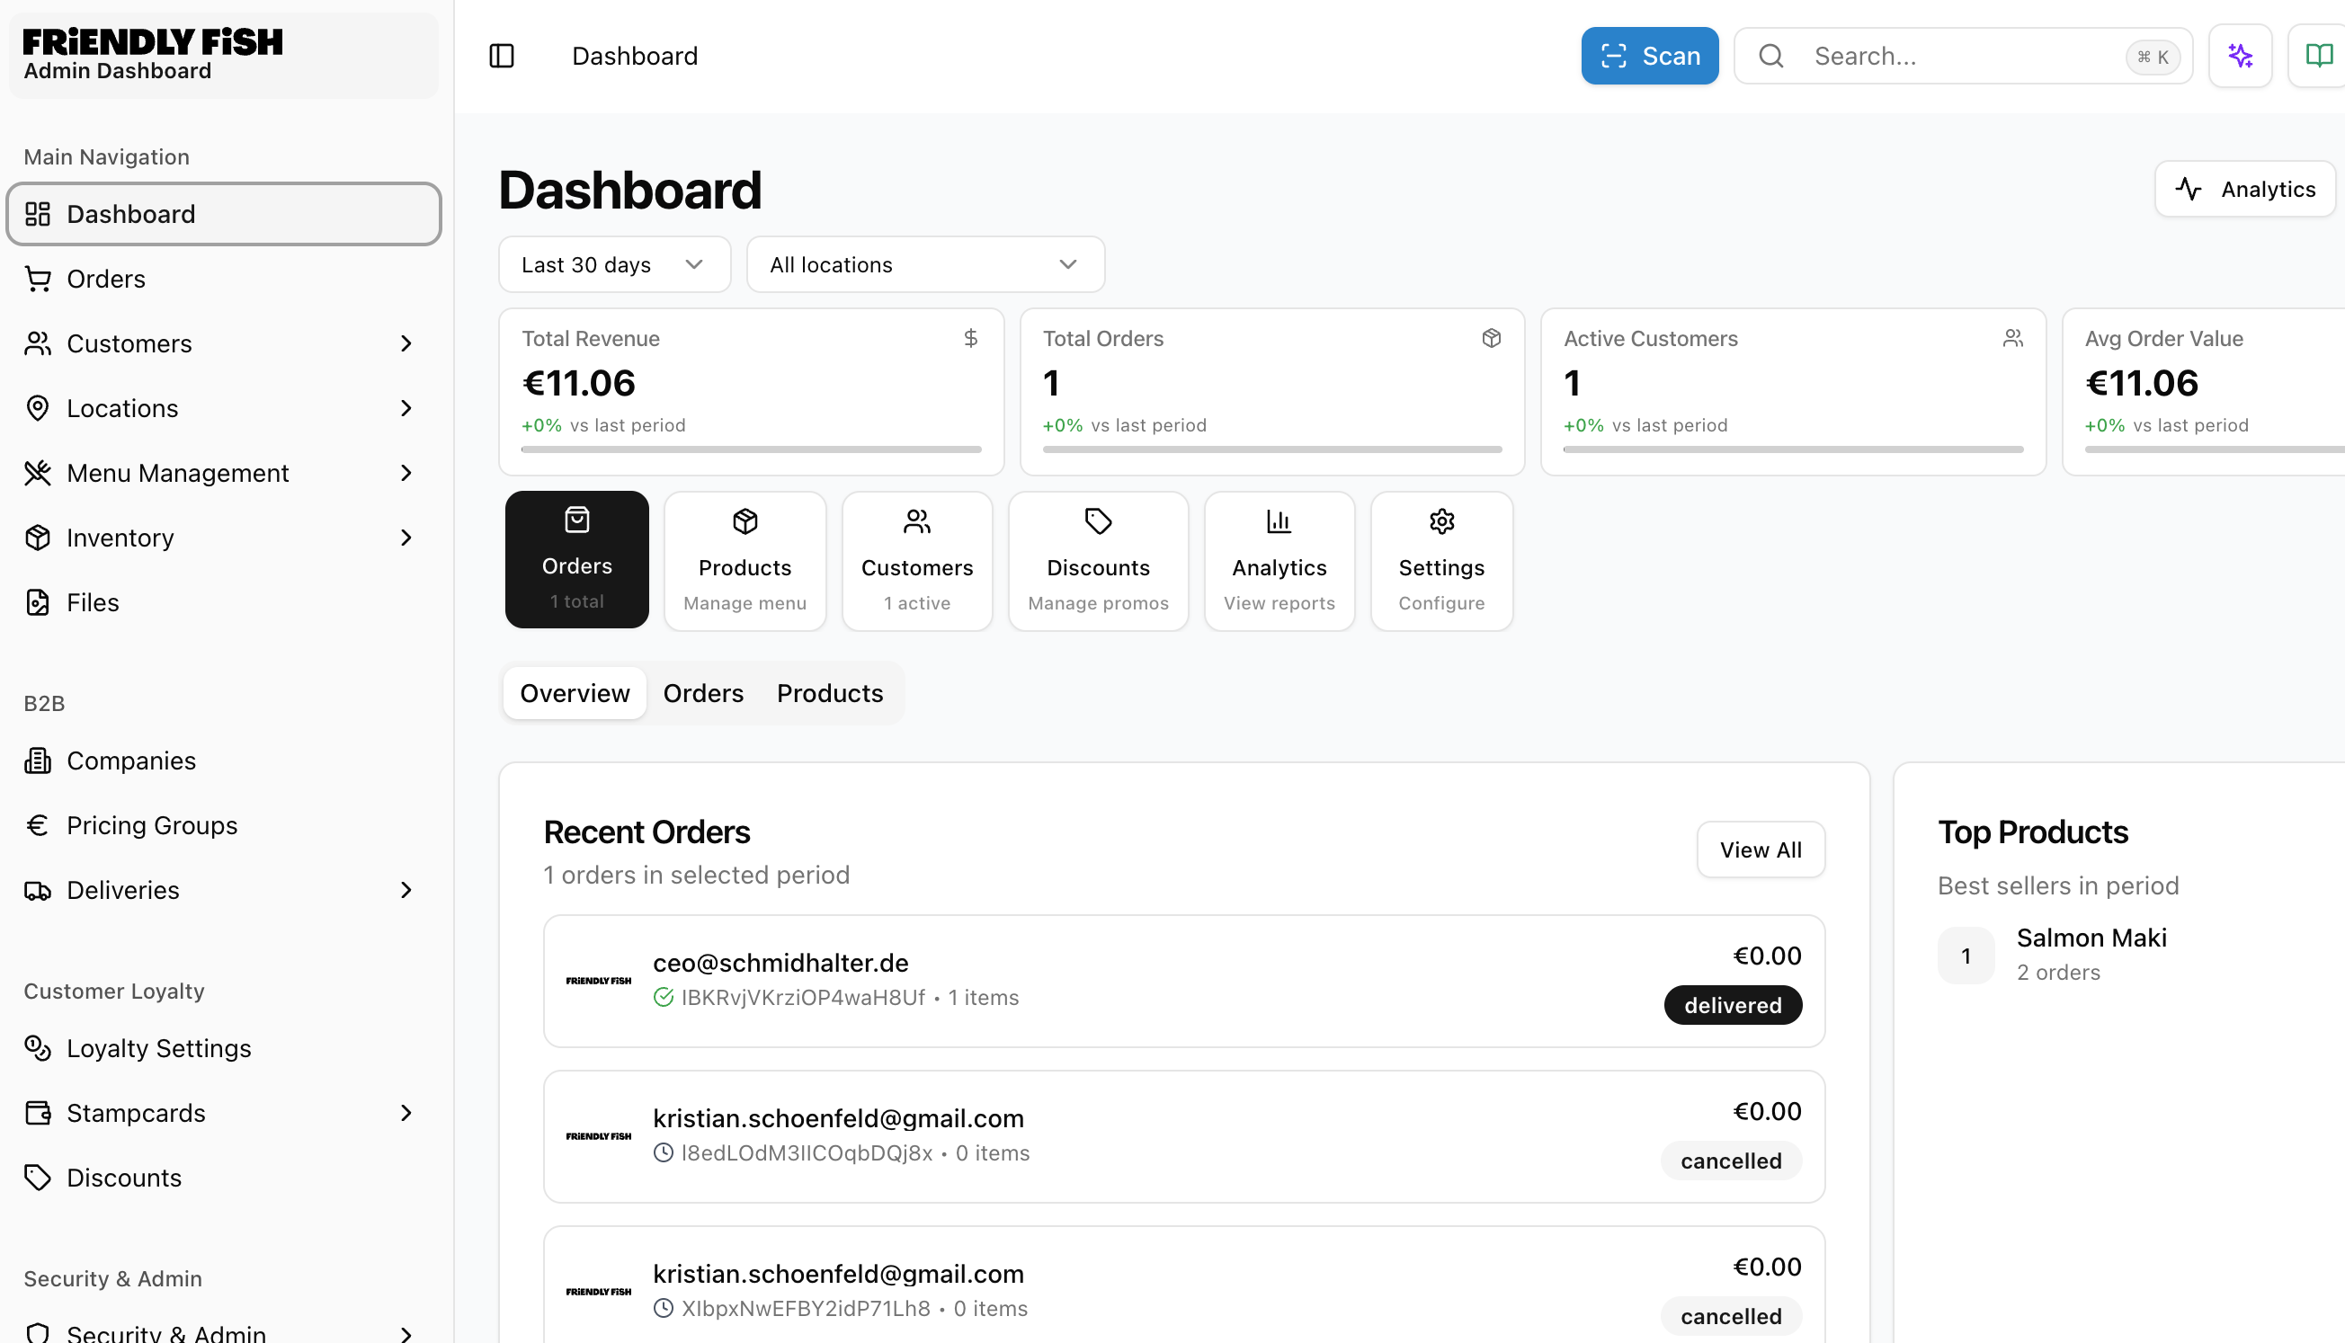Open the Settings Configure card
Screen dimensions: 2345x1343
[x=1440, y=561]
